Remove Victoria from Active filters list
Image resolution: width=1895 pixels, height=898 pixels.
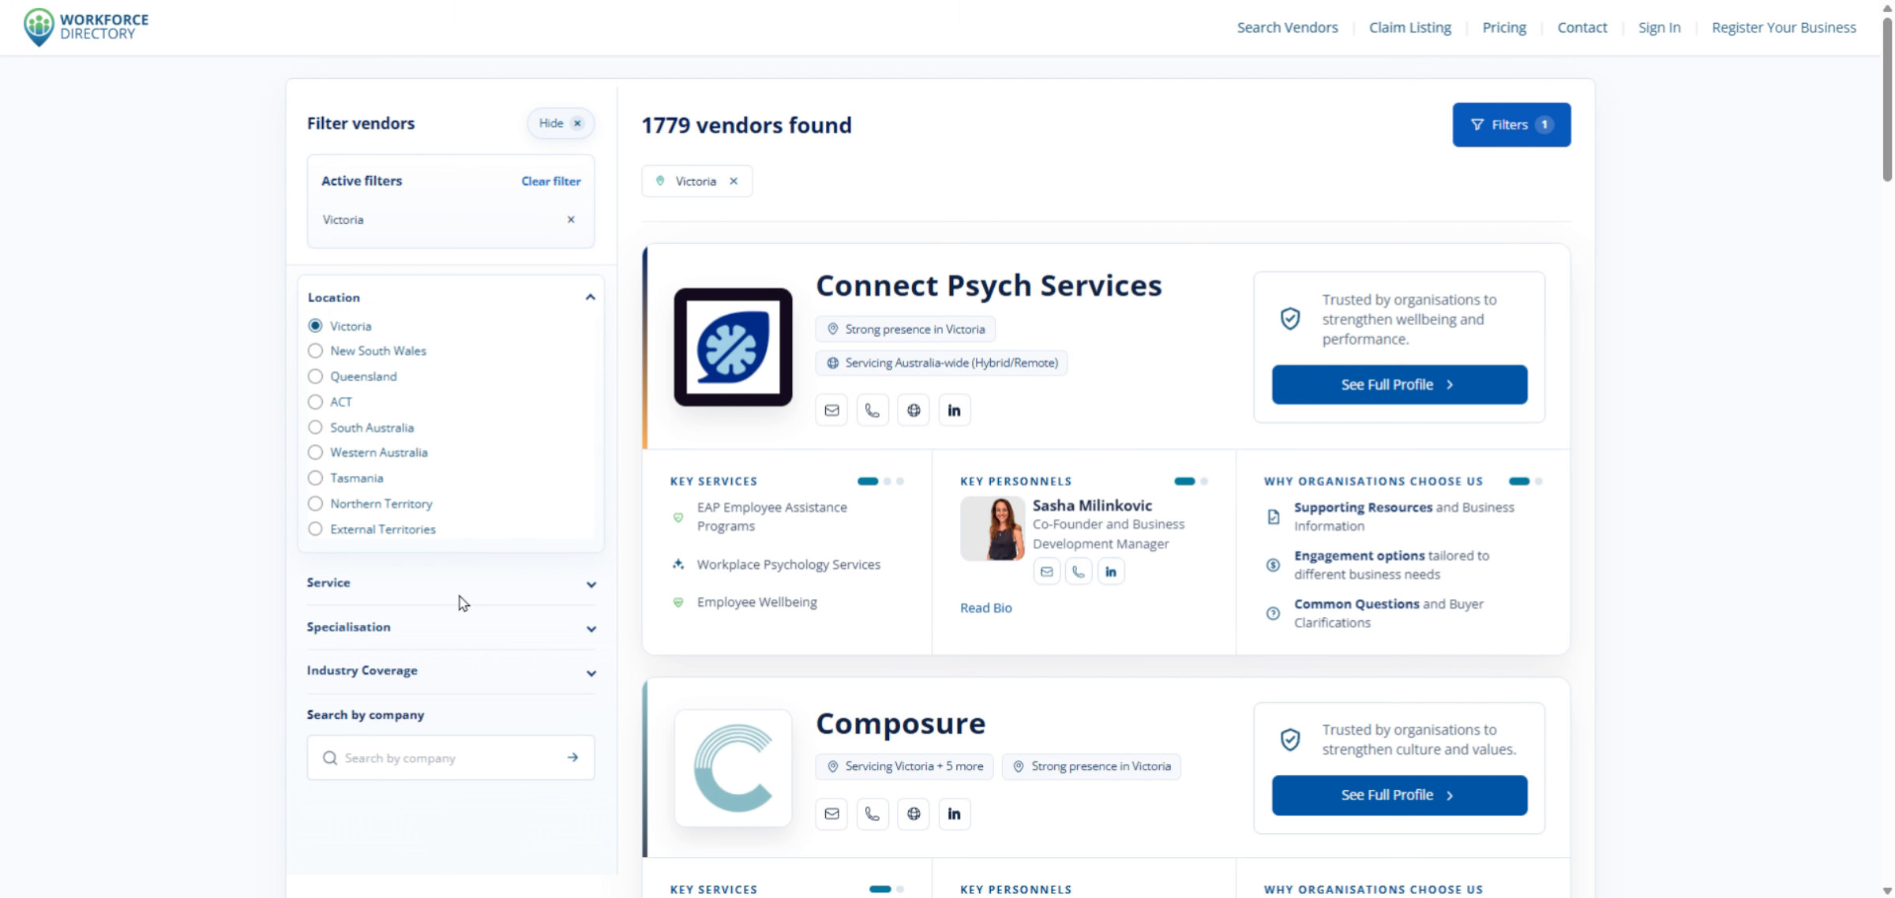coord(571,219)
